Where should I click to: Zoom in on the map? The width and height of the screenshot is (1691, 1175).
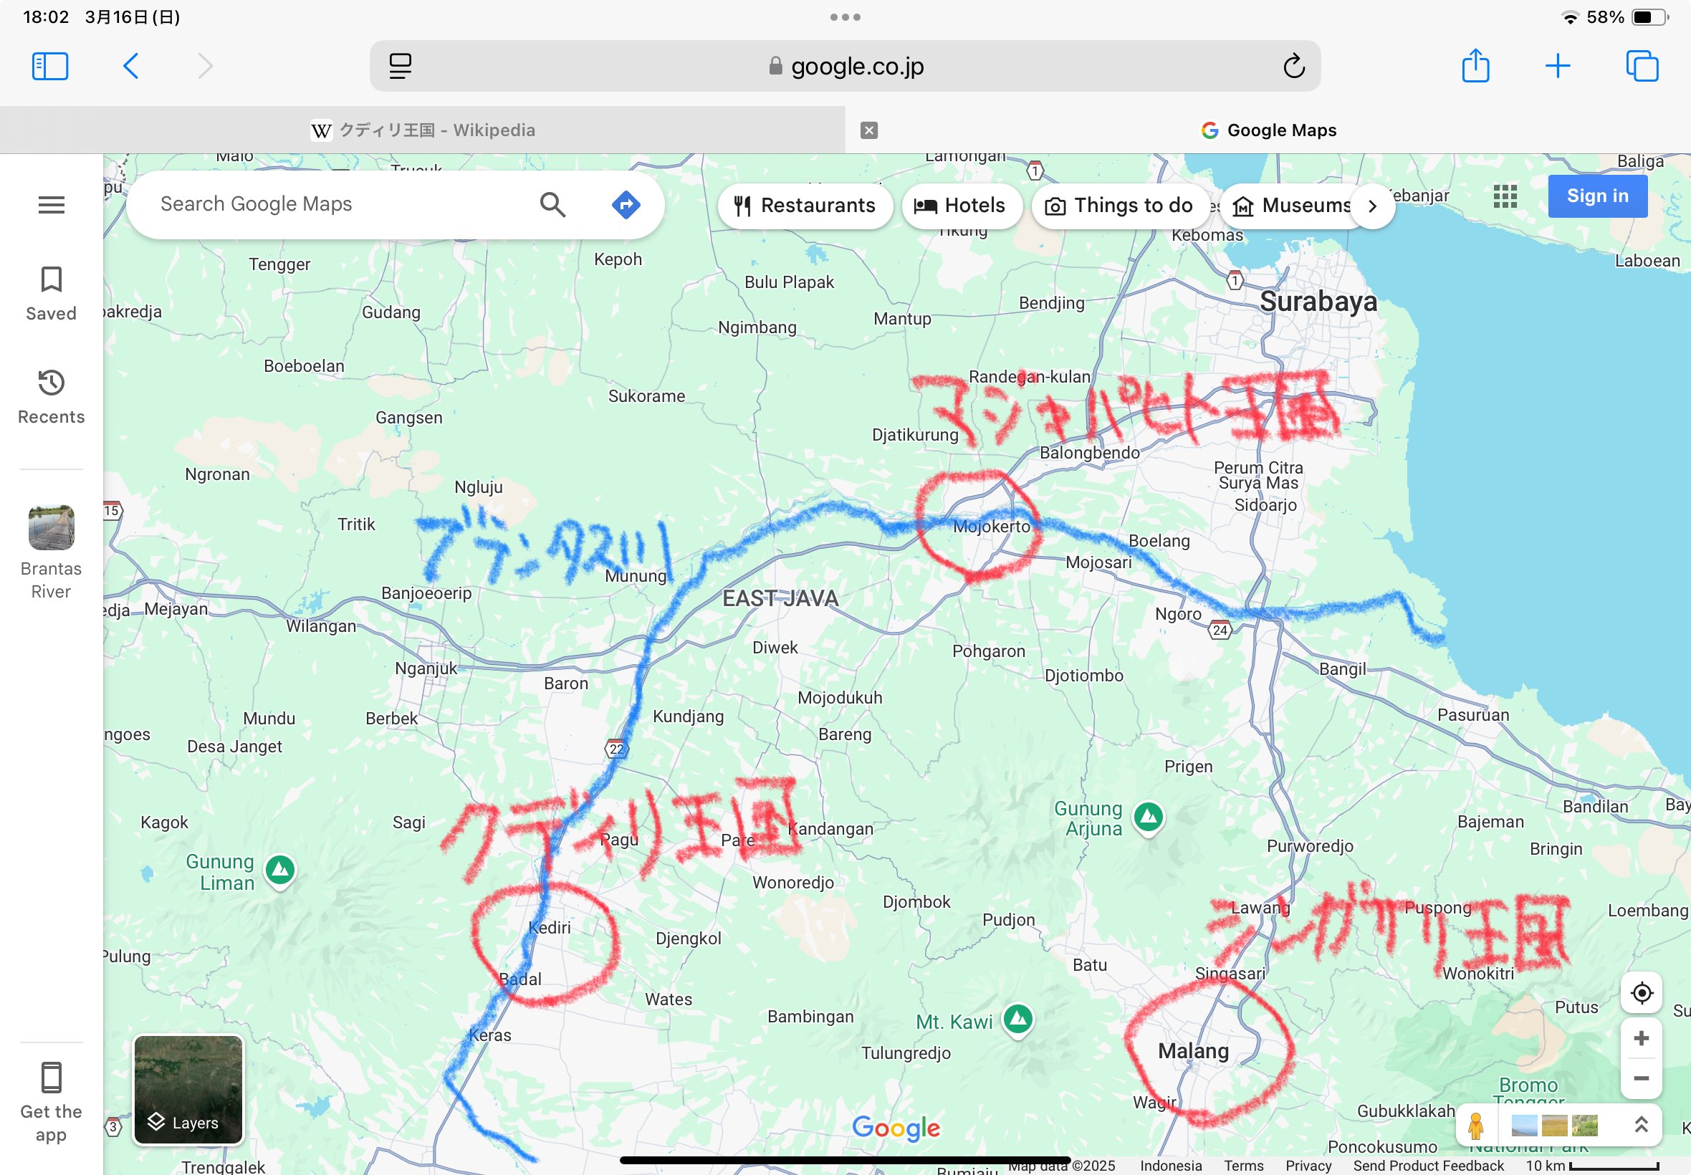click(1641, 1038)
